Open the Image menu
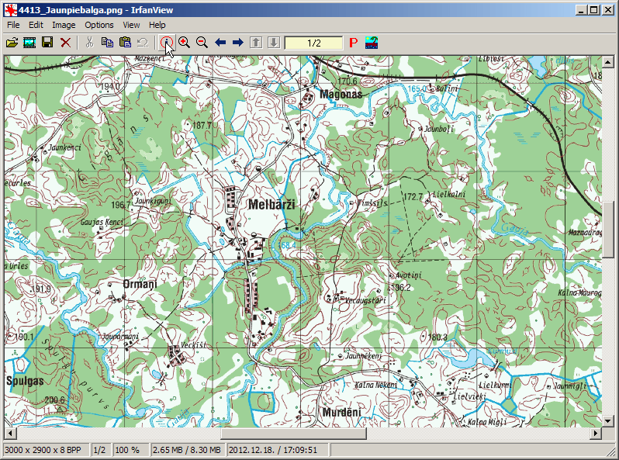Viewport: 619px width, 460px height. point(64,25)
